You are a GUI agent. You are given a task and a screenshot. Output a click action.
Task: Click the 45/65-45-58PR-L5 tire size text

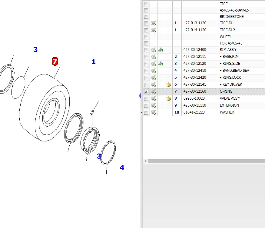234,10
